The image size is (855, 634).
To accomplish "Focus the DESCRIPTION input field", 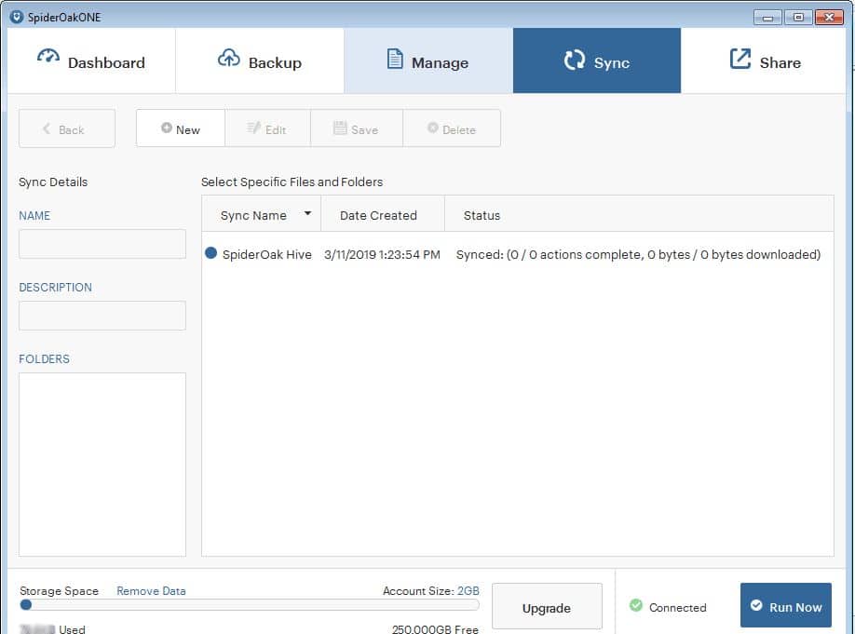I will [102, 316].
